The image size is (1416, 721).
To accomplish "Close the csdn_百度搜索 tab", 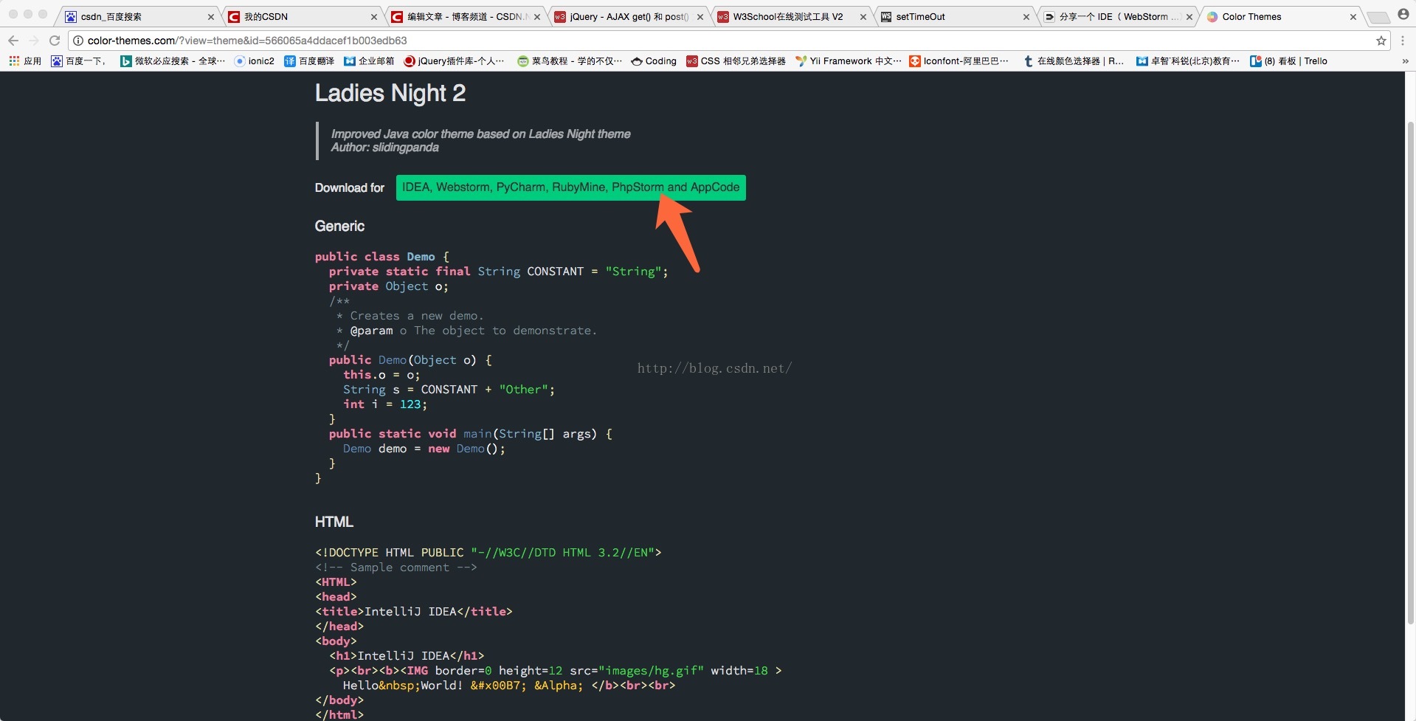I will tap(211, 17).
